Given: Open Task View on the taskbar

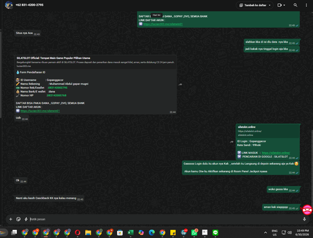Looking at the screenshot, I should tap(14, 232).
